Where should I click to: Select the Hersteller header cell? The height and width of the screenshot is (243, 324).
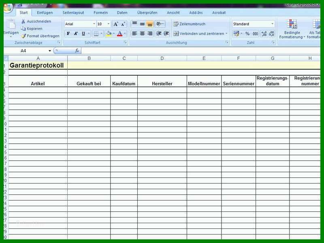click(x=162, y=81)
